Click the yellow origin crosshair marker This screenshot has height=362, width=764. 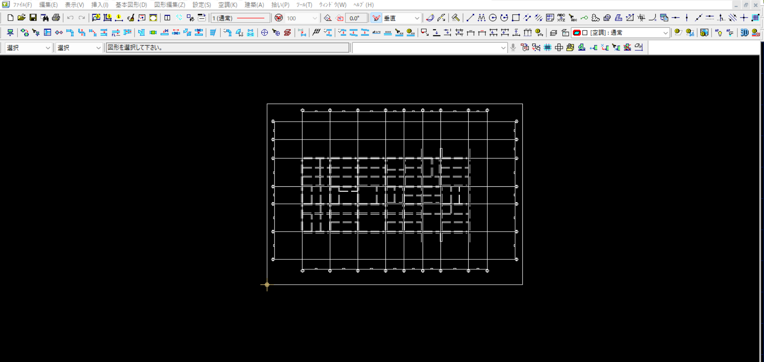click(267, 285)
